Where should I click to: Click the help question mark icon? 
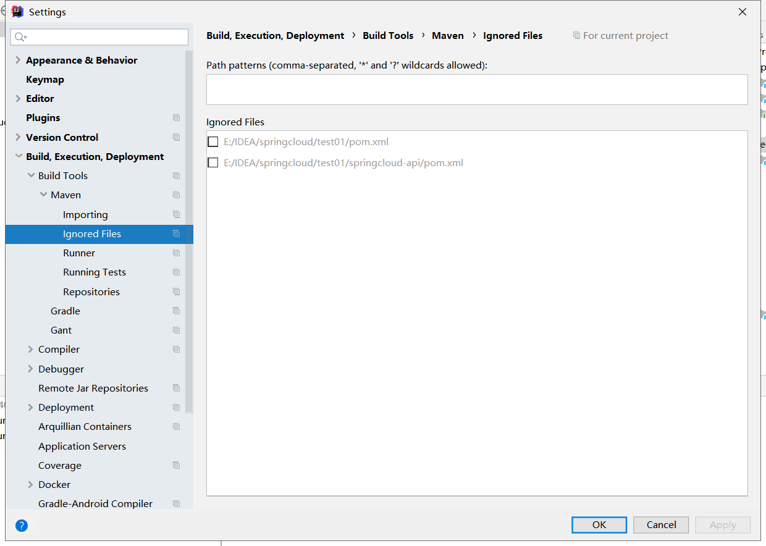click(22, 526)
